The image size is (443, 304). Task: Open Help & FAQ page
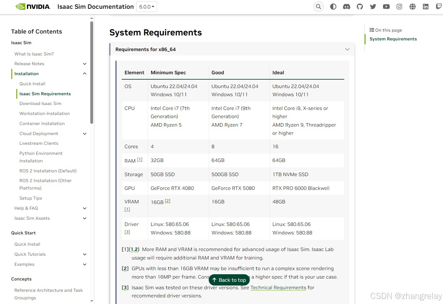pyautogui.click(x=26, y=208)
